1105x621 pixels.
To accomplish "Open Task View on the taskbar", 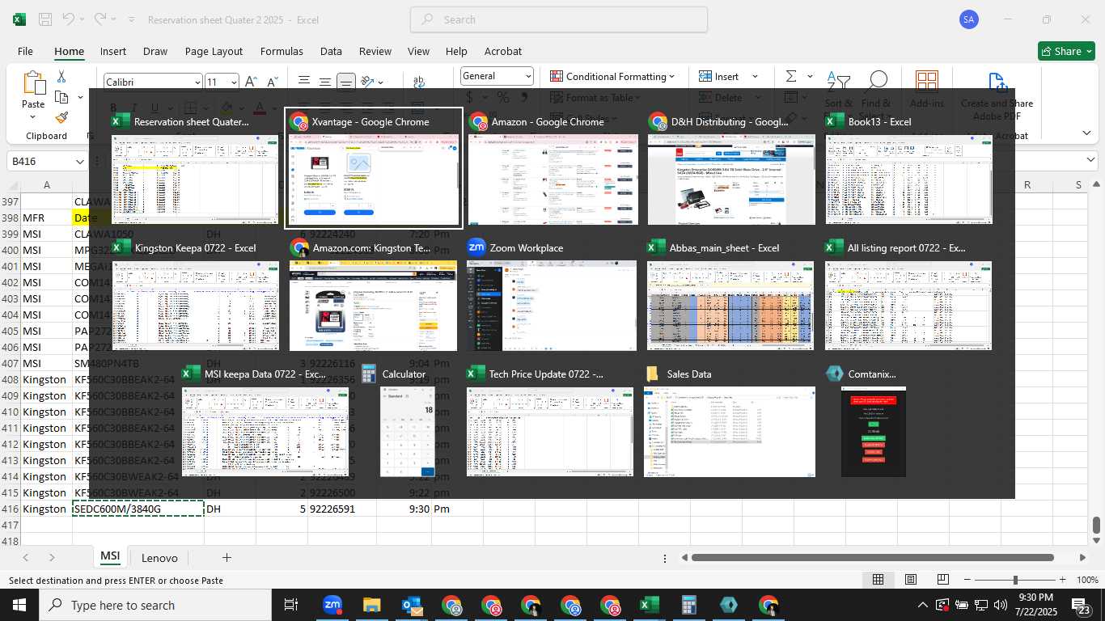I will tap(291, 605).
